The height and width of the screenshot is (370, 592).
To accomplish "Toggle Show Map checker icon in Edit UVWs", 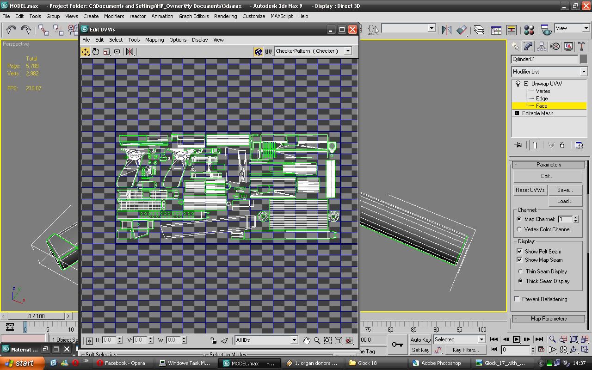I will coord(259,52).
